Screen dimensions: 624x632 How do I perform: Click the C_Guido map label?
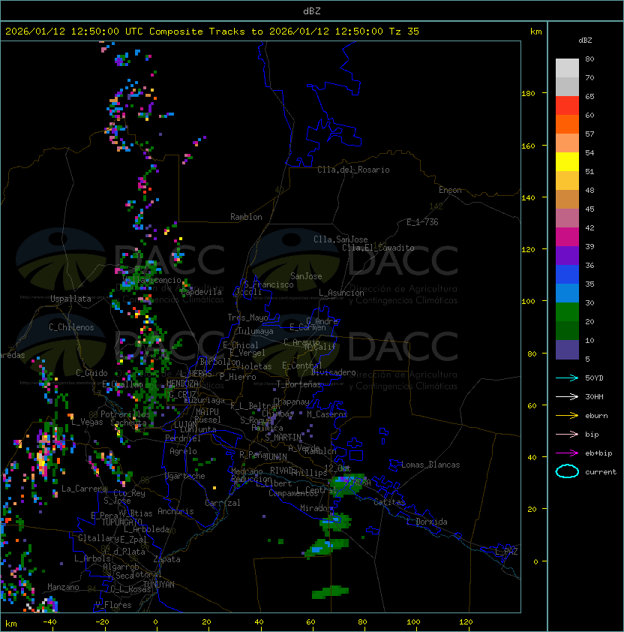coord(91,373)
